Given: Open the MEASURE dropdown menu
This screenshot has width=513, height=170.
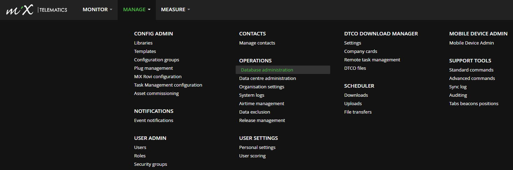Looking at the screenshot, I should pyautogui.click(x=175, y=9).
